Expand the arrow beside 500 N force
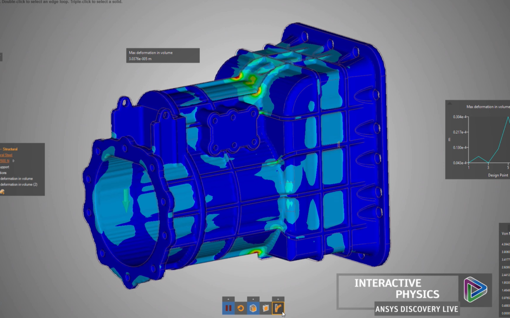Screen dimensions: 510x318 tap(13, 161)
